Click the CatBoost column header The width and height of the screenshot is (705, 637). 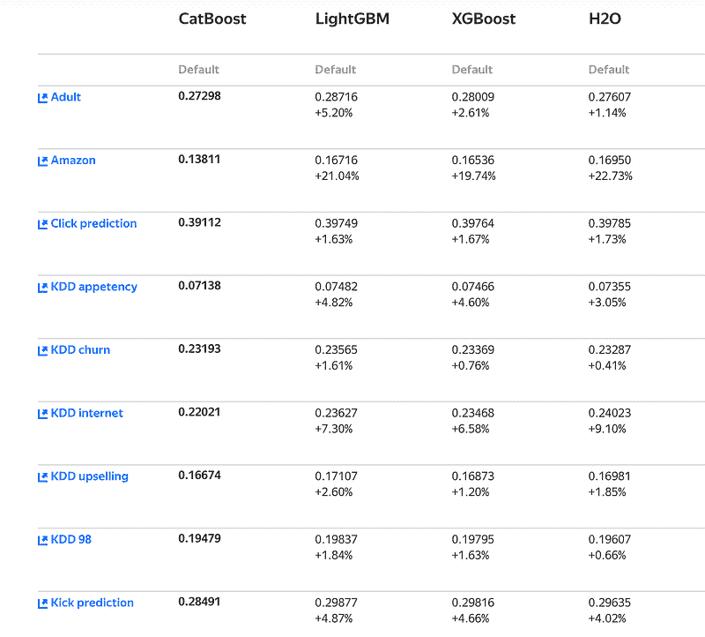click(212, 19)
